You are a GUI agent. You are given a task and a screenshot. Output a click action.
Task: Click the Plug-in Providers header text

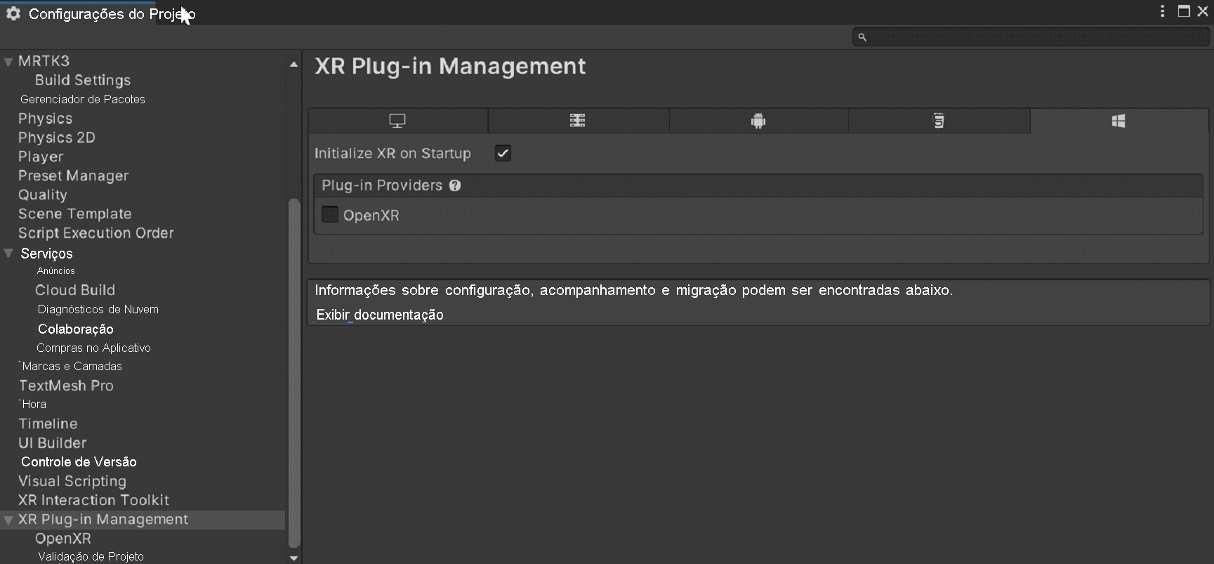382,185
